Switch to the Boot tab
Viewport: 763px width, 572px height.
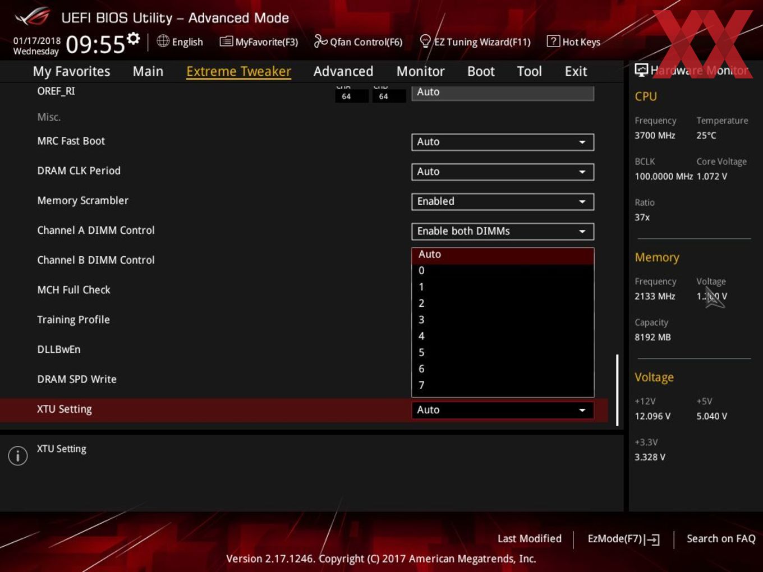click(481, 71)
